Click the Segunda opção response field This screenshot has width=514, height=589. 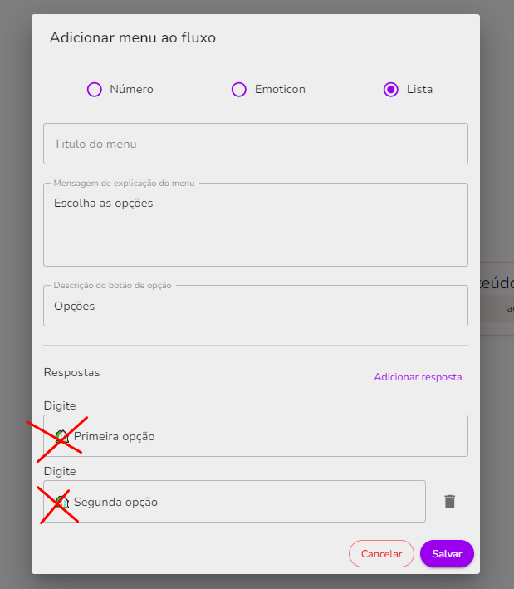(x=235, y=502)
